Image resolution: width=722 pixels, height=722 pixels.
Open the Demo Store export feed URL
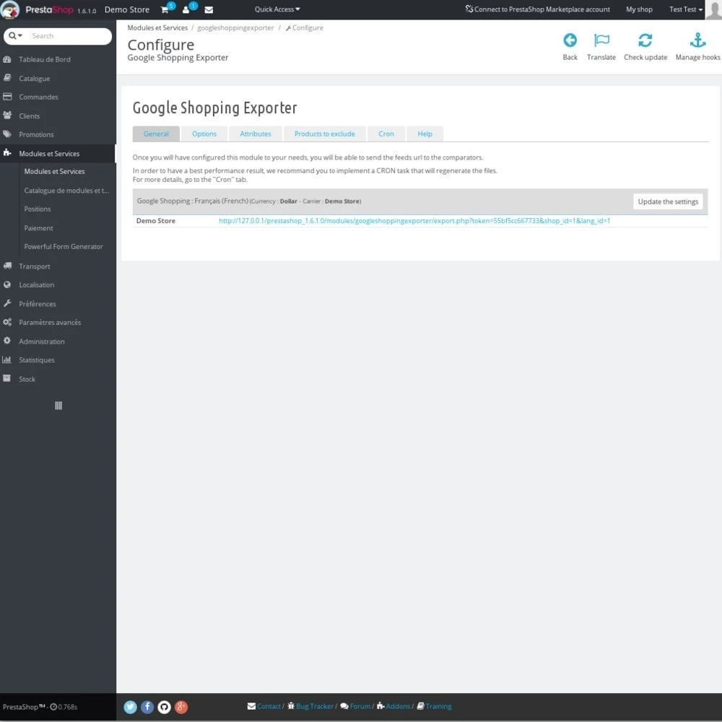(x=414, y=221)
